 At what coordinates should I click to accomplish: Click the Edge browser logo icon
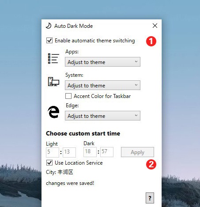tap(53, 112)
